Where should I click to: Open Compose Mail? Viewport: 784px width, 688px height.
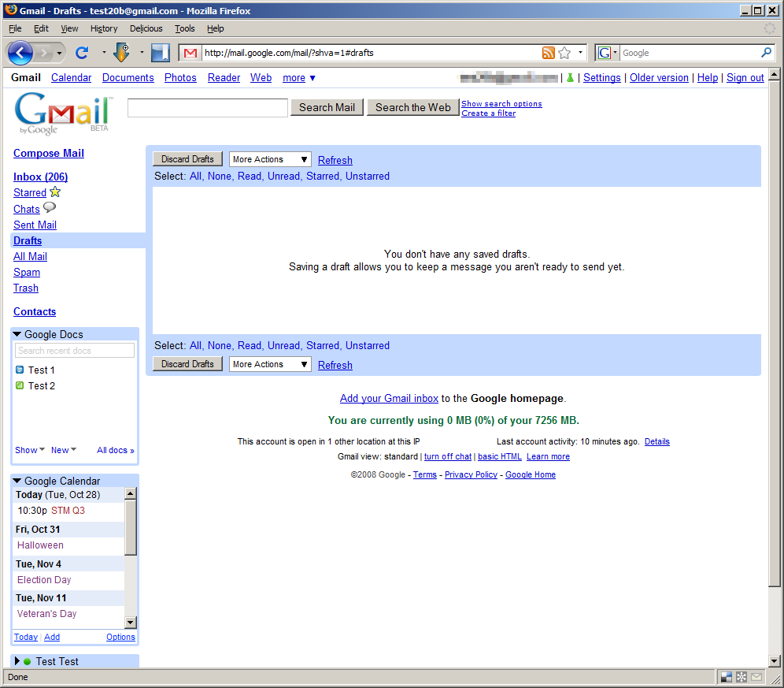point(49,153)
